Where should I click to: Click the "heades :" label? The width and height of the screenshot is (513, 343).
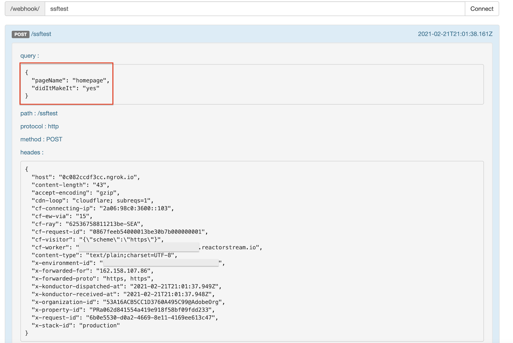pos(32,152)
